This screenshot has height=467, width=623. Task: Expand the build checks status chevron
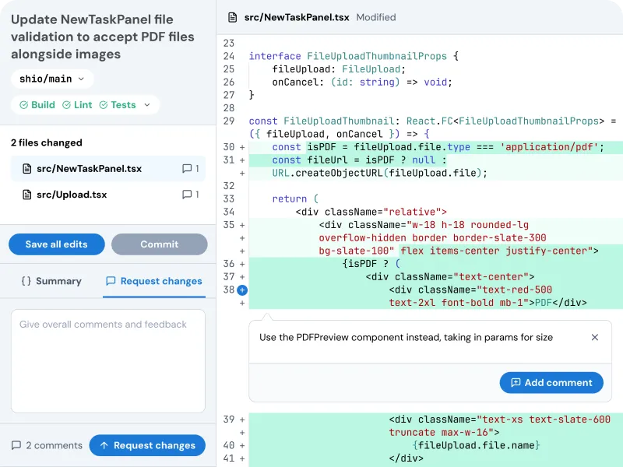coord(147,105)
